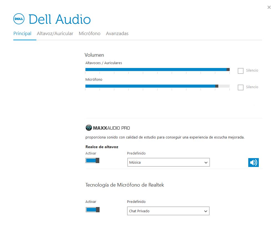This screenshot has width=276, height=225.
Task: Click the Música dropdown chevron arrow
Action: 206,163
